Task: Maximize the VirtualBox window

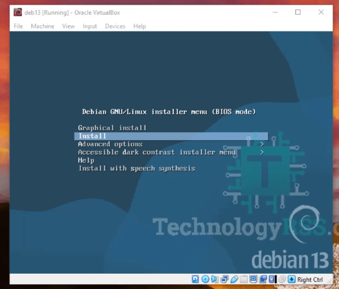Action: click(298, 12)
